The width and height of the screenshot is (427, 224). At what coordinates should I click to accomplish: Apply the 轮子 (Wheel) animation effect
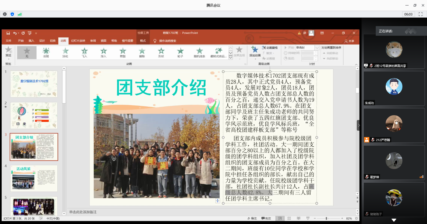tap(180, 52)
